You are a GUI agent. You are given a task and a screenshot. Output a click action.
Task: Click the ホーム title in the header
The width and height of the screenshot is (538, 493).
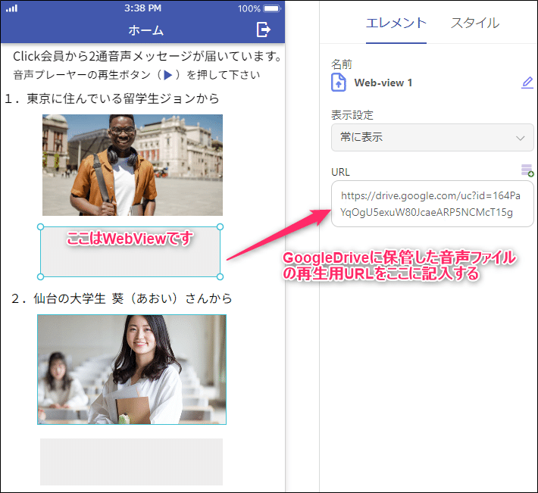145,30
